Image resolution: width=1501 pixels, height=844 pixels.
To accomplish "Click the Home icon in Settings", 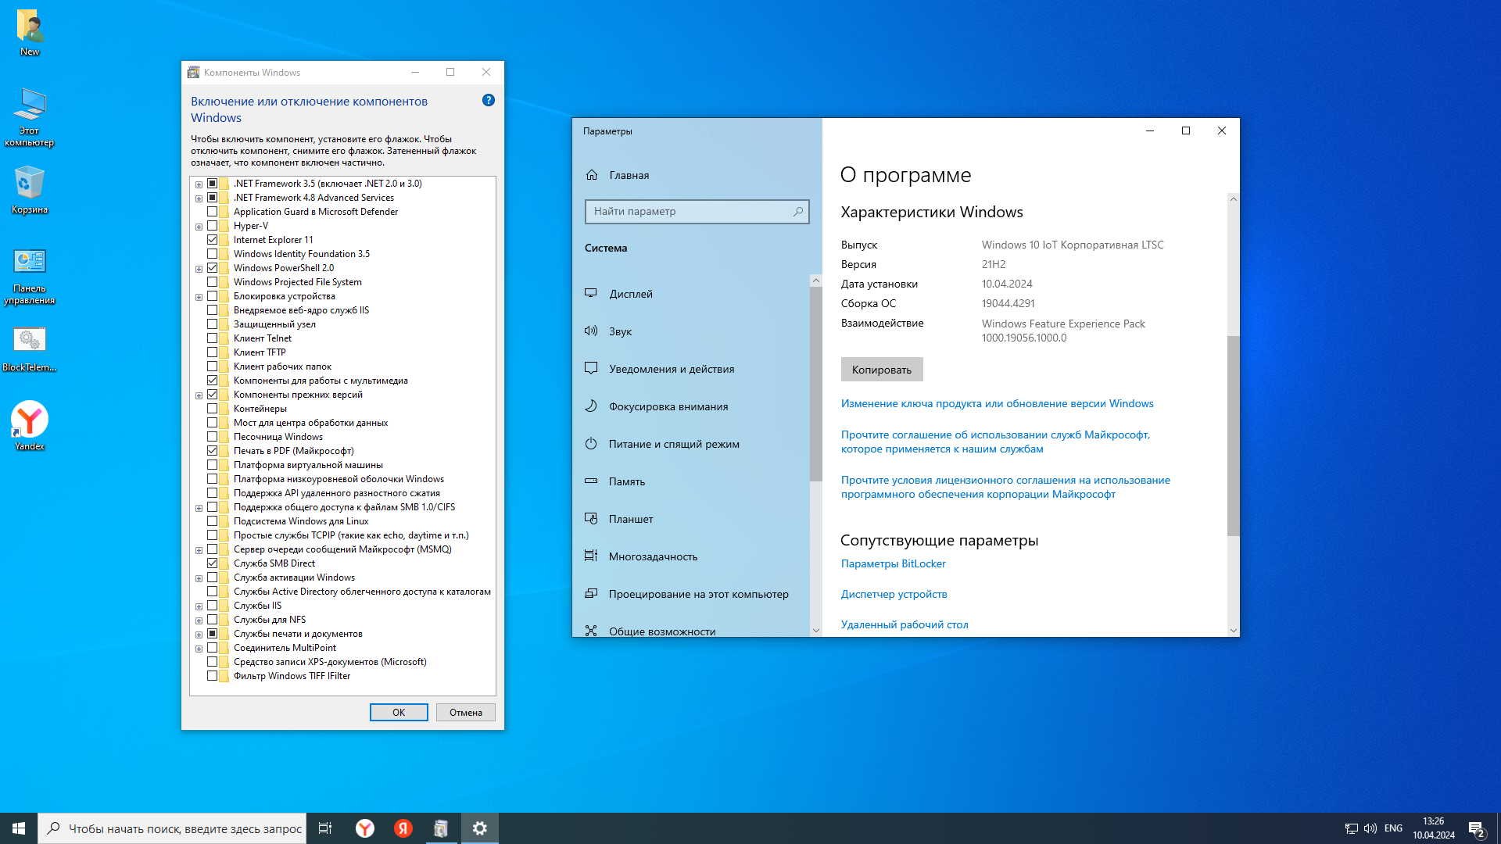I will [x=592, y=175].
